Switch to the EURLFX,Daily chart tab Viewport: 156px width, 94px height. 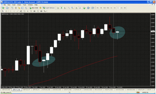[x=68, y=90]
